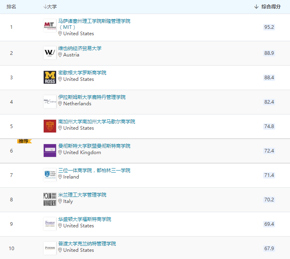Open the WU Vienna university logo
Viewport: 290px width, 259px height.
[x=50, y=53]
